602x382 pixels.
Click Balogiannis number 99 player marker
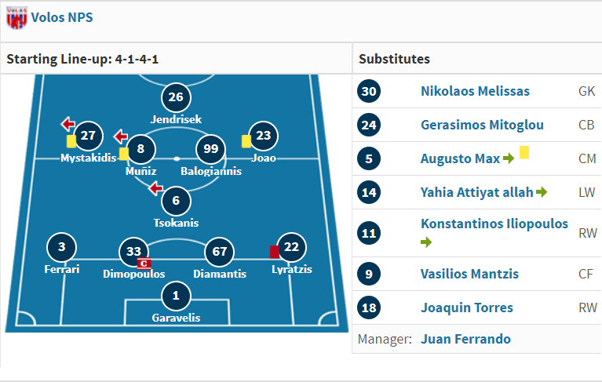(x=211, y=149)
